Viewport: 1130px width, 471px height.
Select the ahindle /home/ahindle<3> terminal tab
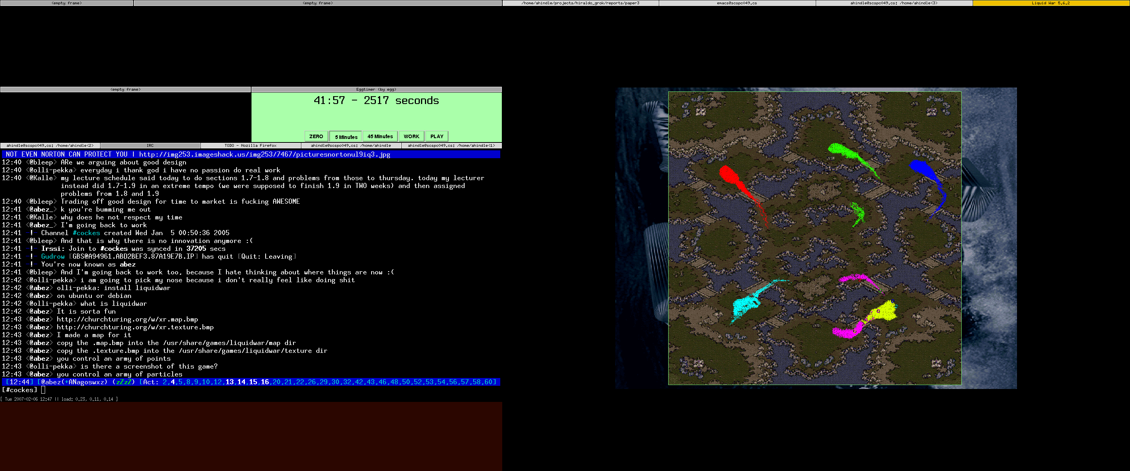[894, 3]
